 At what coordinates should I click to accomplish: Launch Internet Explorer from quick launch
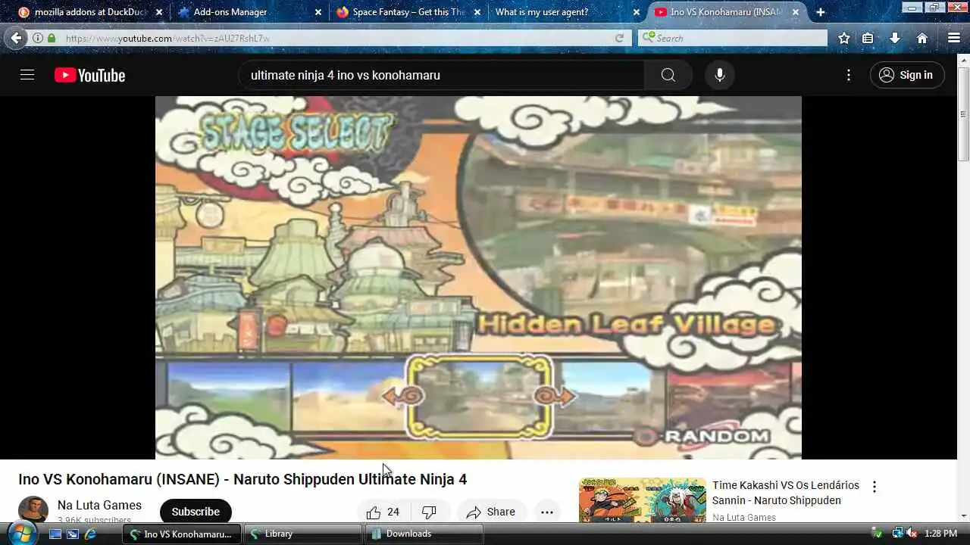[x=90, y=534]
